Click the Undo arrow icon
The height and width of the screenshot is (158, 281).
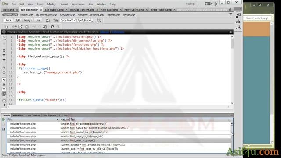point(52,27)
